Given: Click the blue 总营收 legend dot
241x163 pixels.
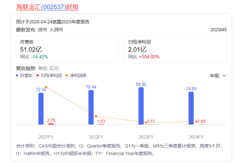Looking at the screenshot, I should tap(17, 76).
